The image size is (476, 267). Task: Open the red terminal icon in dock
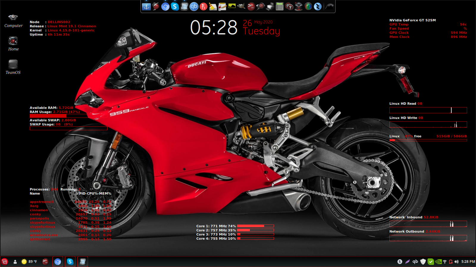[251, 7]
